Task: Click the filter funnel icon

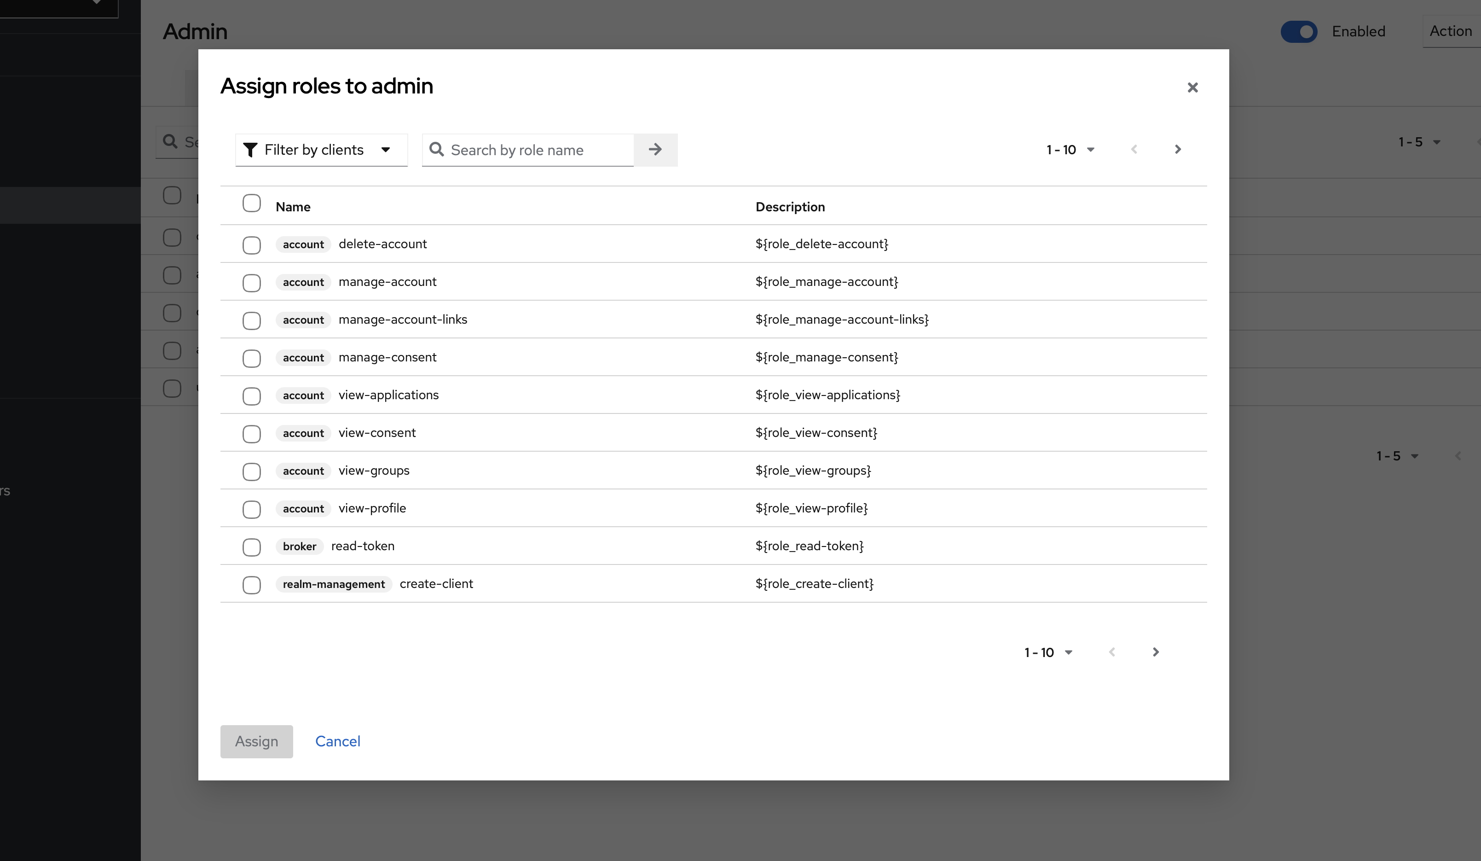Action: tap(250, 150)
